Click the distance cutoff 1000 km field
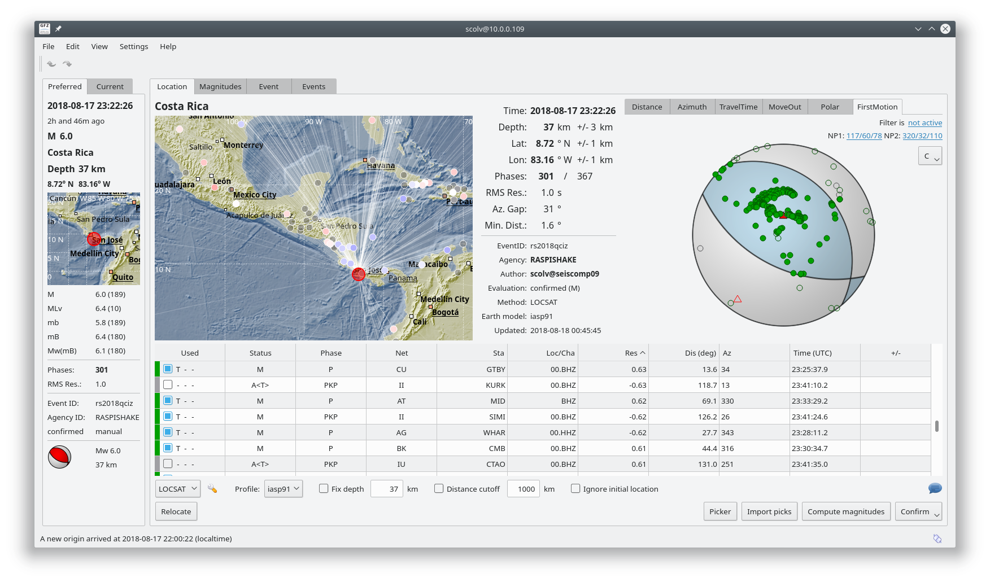This screenshot has width=990, height=582. 524,489
